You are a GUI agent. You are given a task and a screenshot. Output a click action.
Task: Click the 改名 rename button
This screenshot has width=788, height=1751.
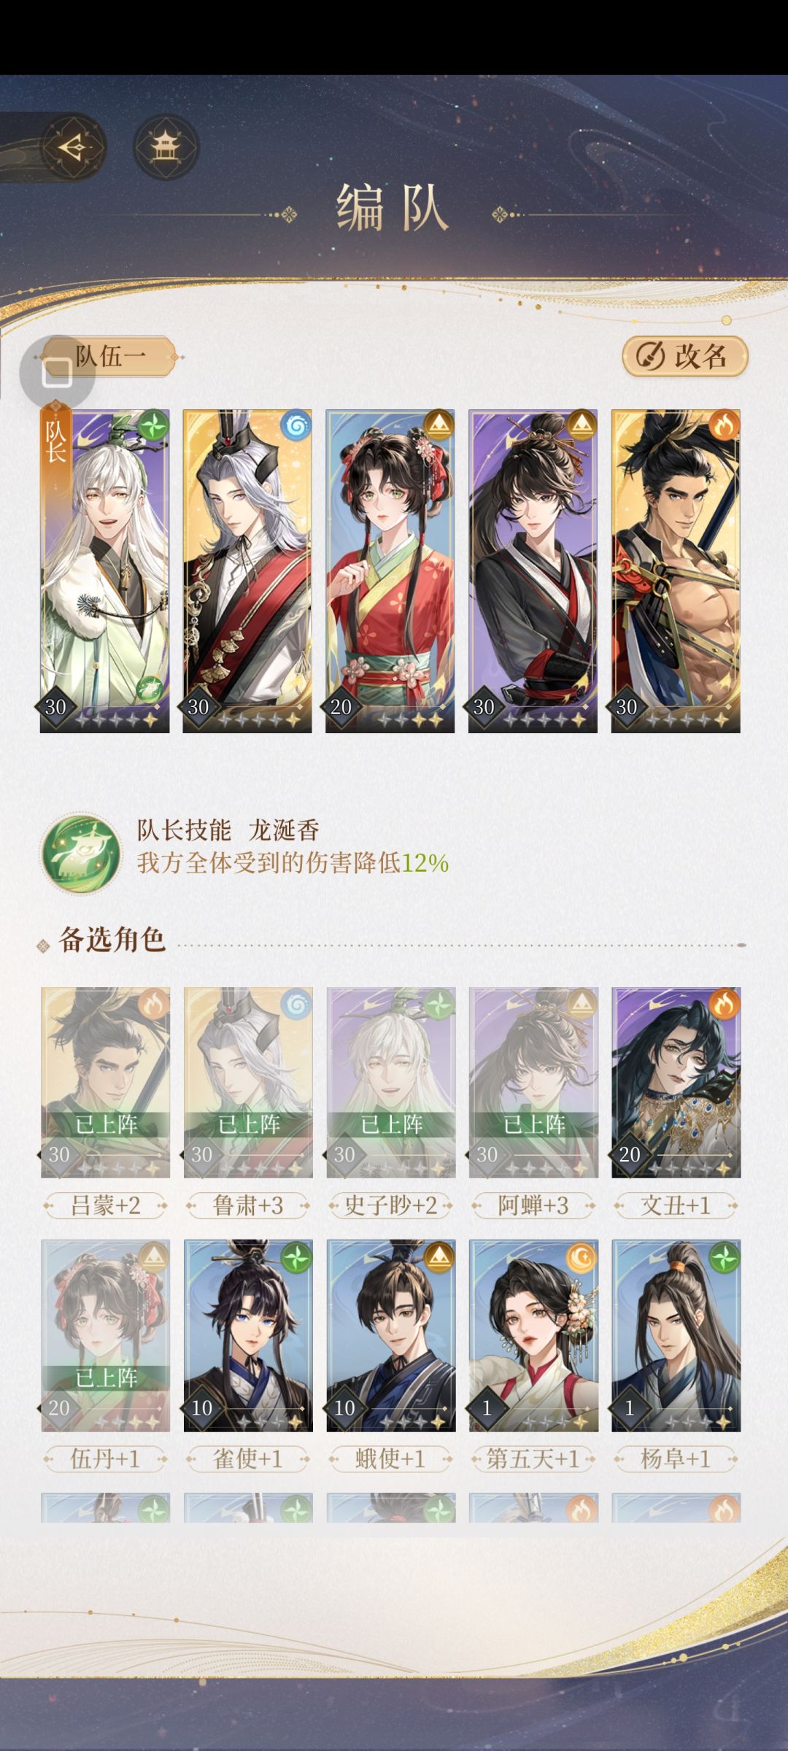pos(685,356)
